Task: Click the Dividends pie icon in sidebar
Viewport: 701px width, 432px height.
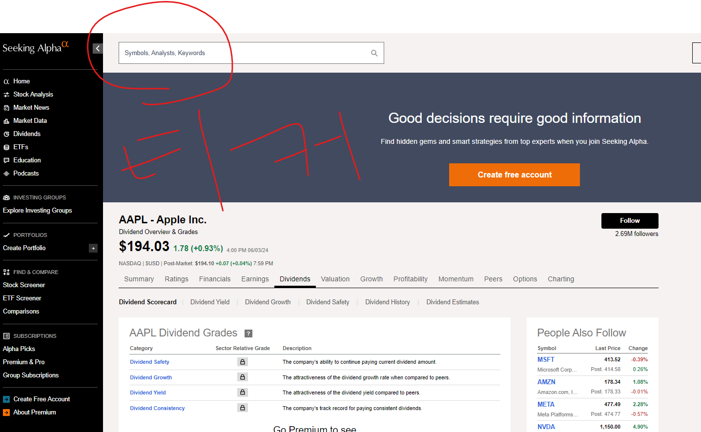Action: [6, 134]
